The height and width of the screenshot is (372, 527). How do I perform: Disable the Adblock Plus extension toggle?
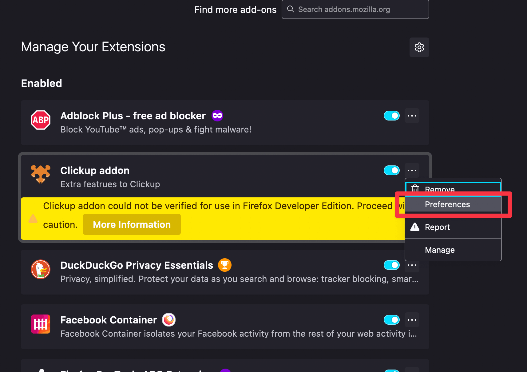[x=392, y=116]
